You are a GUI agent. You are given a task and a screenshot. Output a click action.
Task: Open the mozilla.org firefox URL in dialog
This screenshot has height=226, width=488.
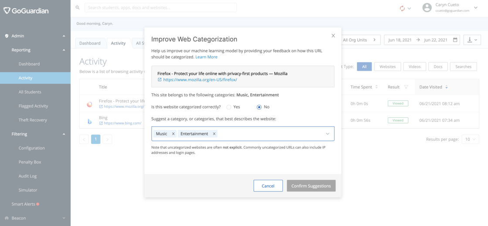200,80
